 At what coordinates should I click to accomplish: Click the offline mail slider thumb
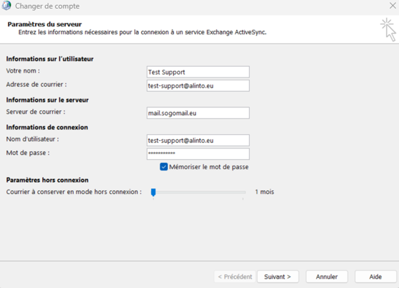pos(153,192)
